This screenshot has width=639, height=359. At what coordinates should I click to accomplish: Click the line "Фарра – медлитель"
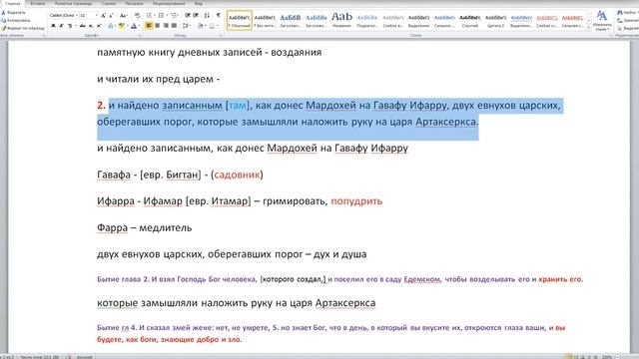pyautogui.click(x=144, y=227)
